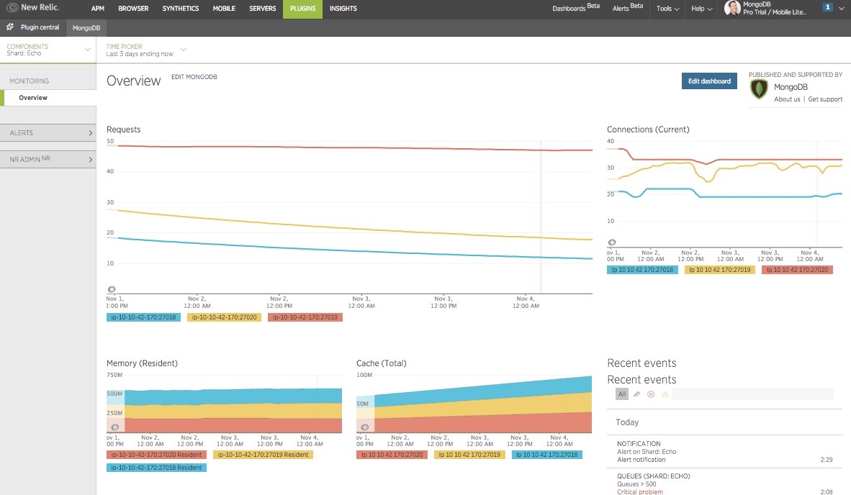The height and width of the screenshot is (495, 851).
Task: Click the Cache (Total) chart title
Action: tap(382, 363)
